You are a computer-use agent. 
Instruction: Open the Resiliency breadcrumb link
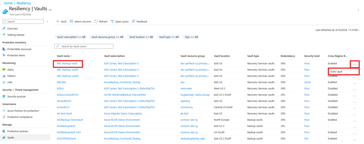pos(23,3)
